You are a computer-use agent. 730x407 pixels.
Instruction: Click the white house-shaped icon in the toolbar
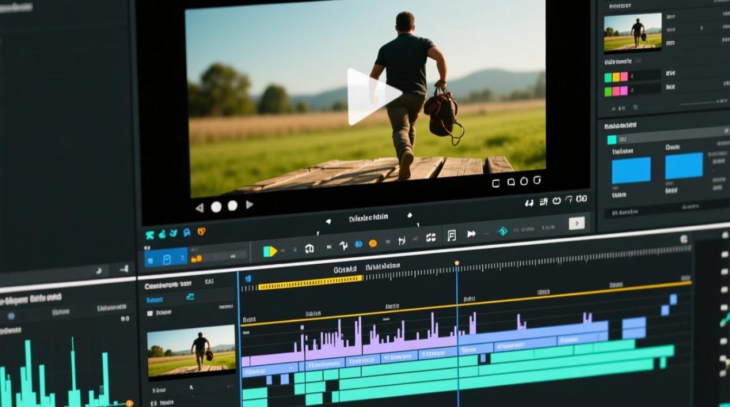pos(310,249)
